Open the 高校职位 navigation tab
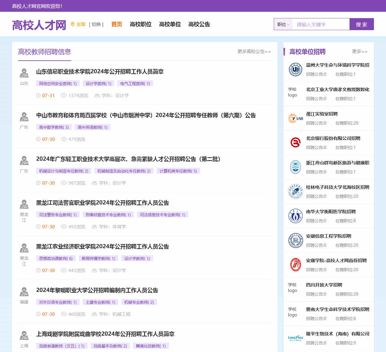Screen dimensions: 386x352 coord(141,24)
